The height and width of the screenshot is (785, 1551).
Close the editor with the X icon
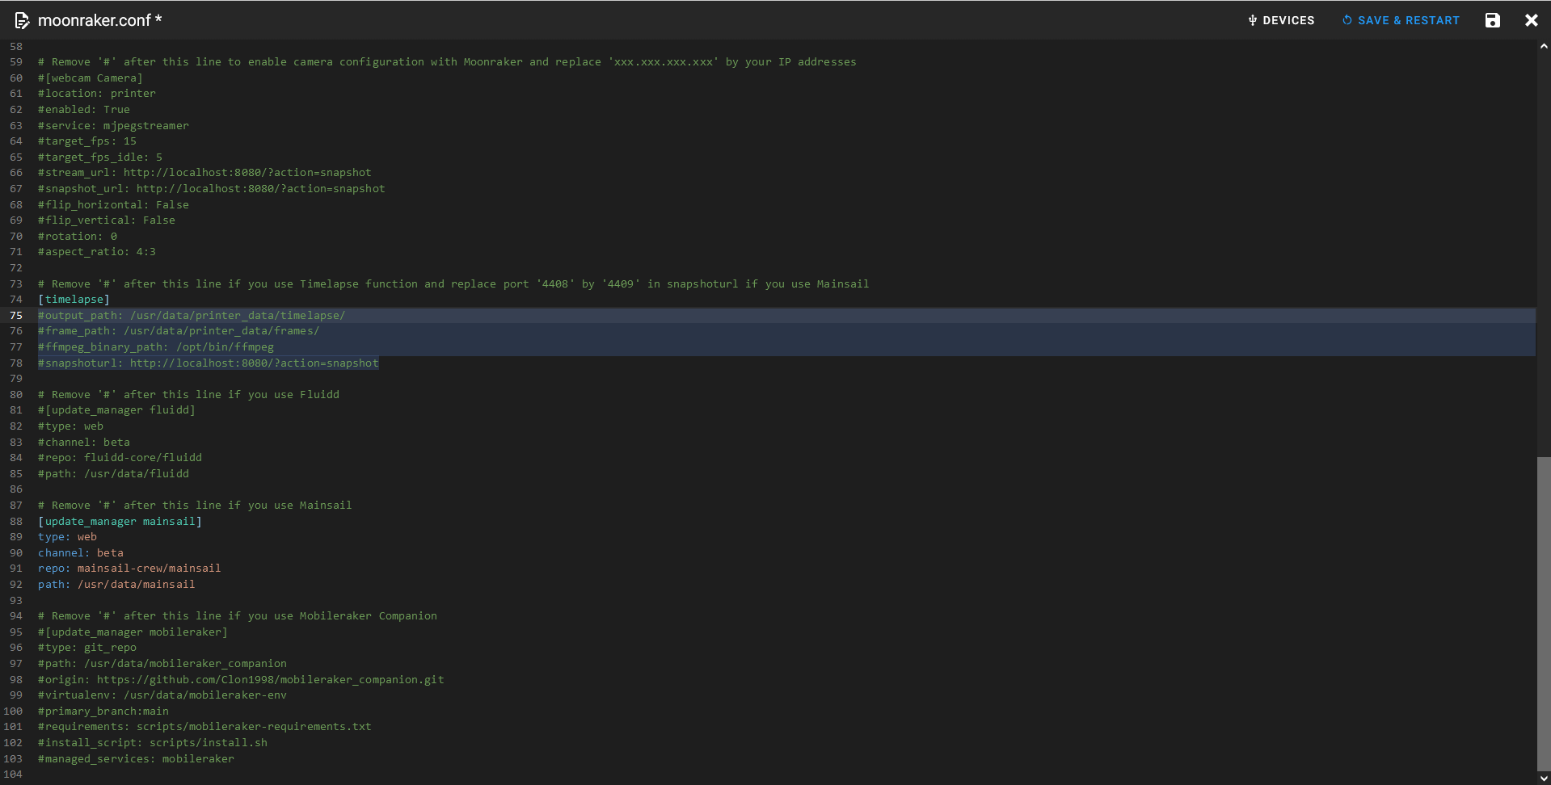click(x=1531, y=20)
